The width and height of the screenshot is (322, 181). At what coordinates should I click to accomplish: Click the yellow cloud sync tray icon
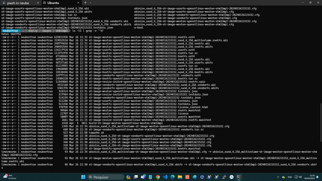pos(283,177)
